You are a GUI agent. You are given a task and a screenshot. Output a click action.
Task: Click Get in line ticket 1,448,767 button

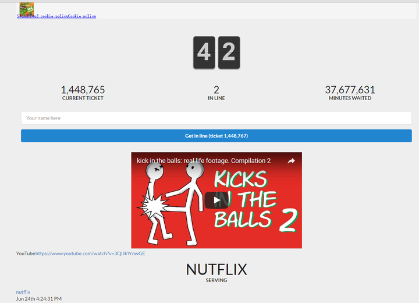click(x=216, y=136)
